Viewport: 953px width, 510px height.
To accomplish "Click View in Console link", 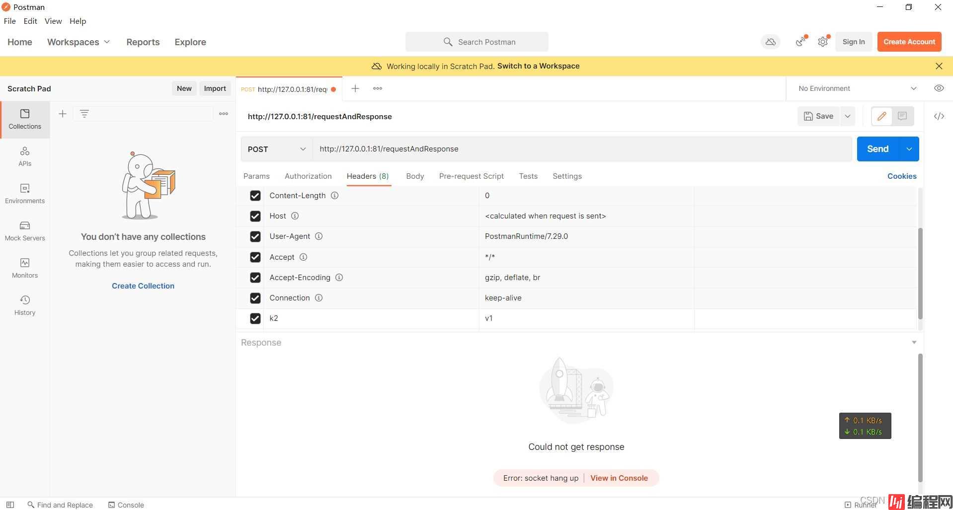I will (619, 478).
